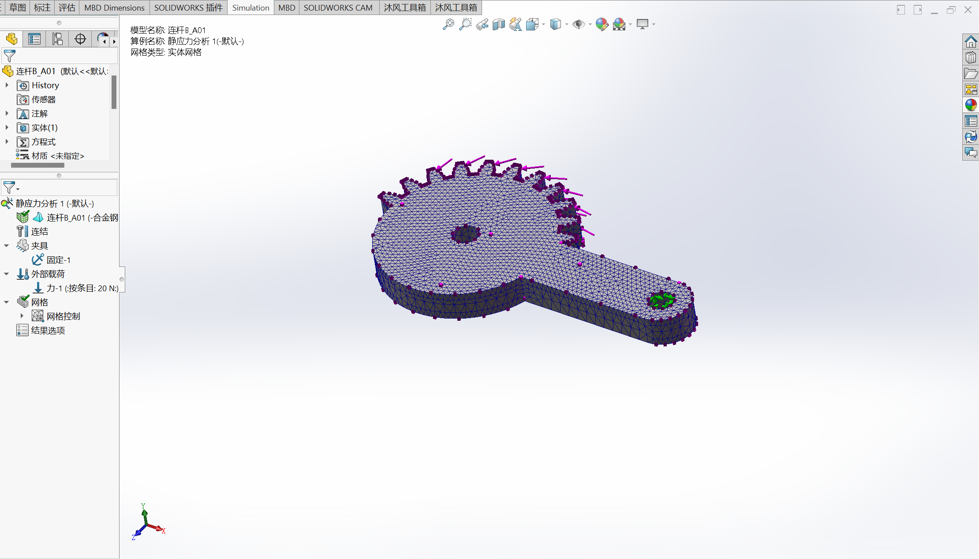Click the Apply Scene icon
The width and height of the screenshot is (979, 559).
[x=619, y=24]
